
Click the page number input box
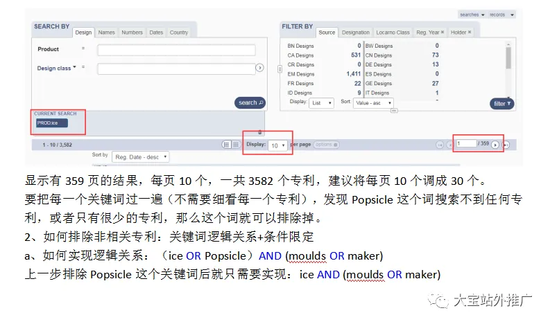coord(466,143)
